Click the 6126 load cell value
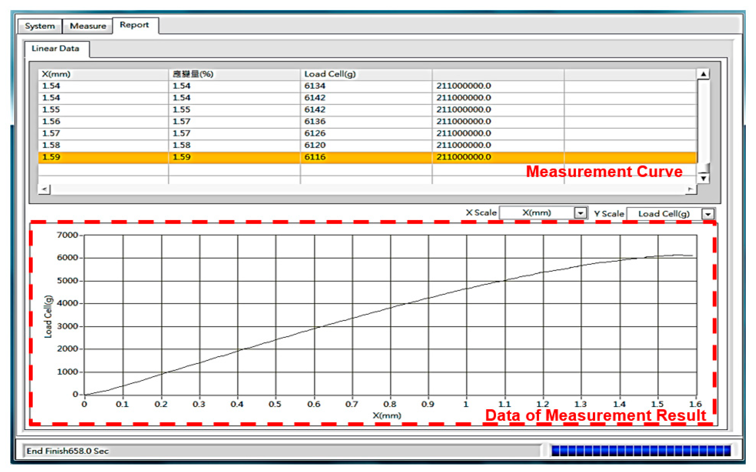This screenshot has height=472, width=756. (315, 133)
